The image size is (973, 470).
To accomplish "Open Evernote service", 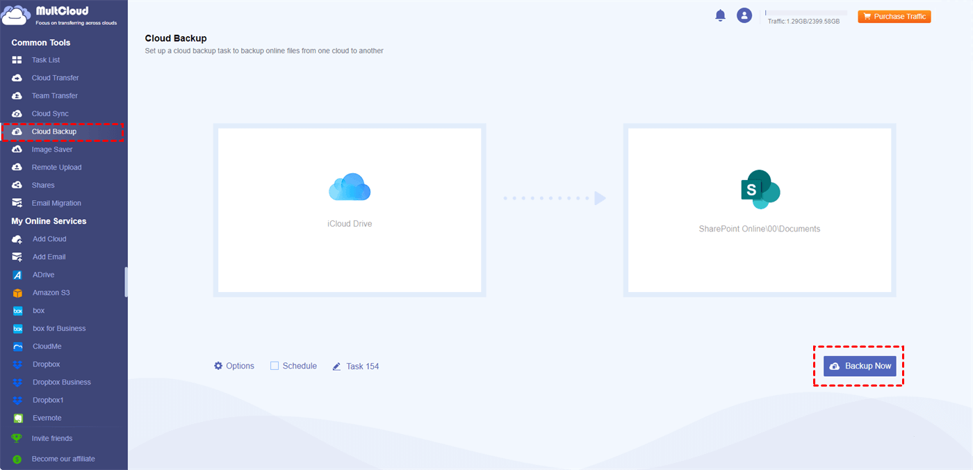I will [47, 418].
